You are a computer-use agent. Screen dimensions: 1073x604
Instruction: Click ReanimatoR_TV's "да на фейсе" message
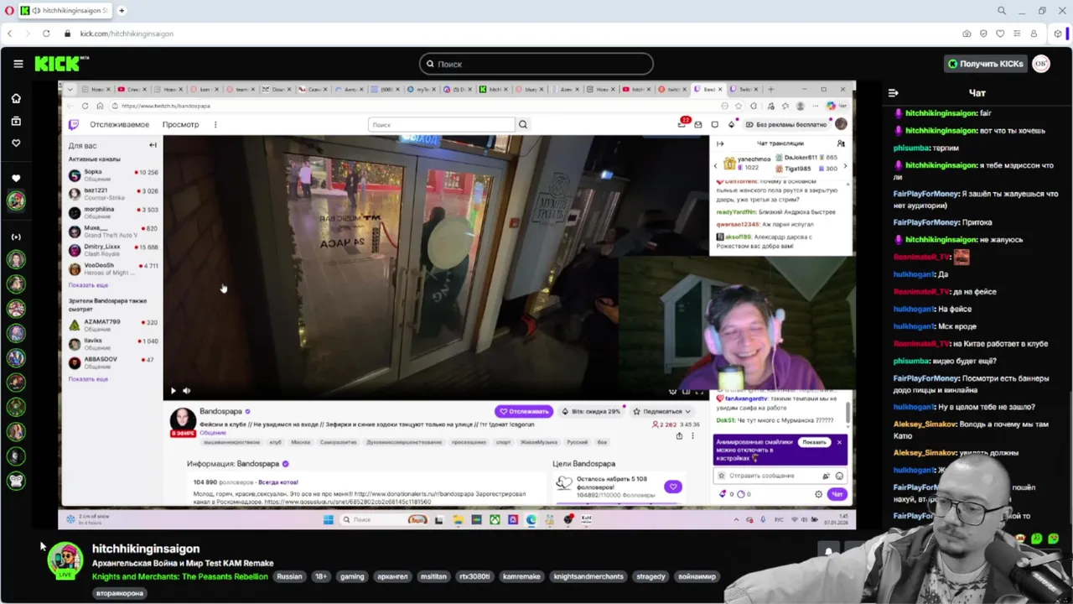coord(945,291)
